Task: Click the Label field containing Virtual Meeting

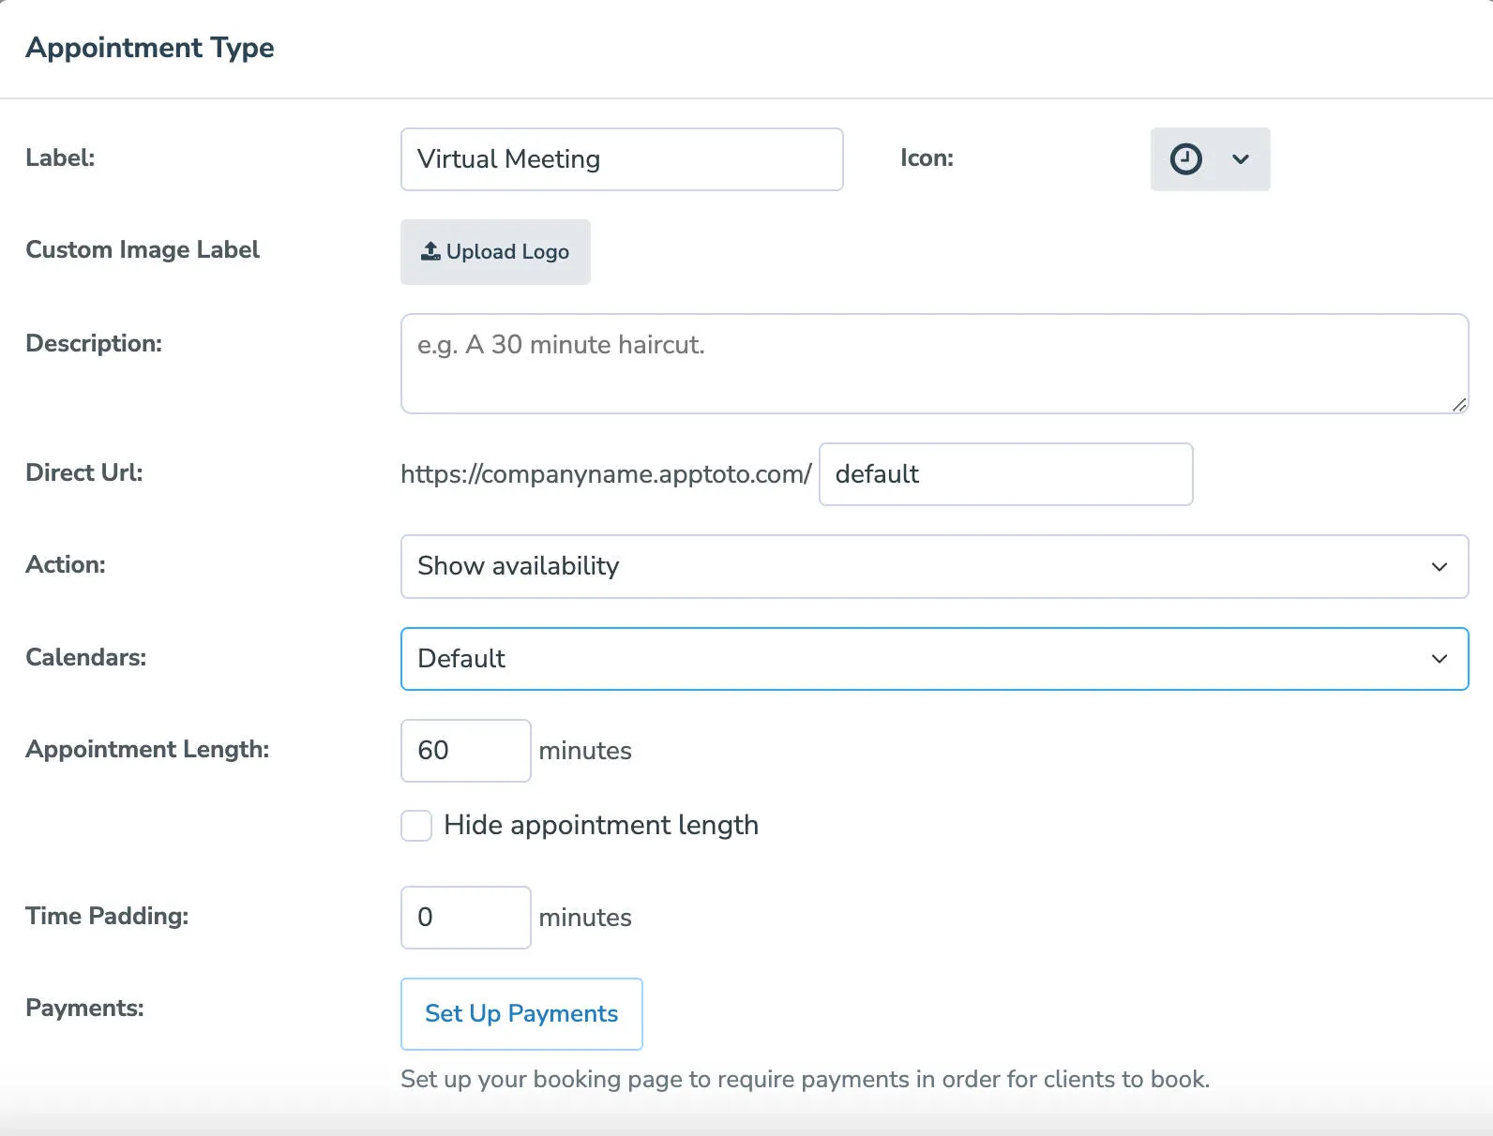Action: click(x=622, y=159)
